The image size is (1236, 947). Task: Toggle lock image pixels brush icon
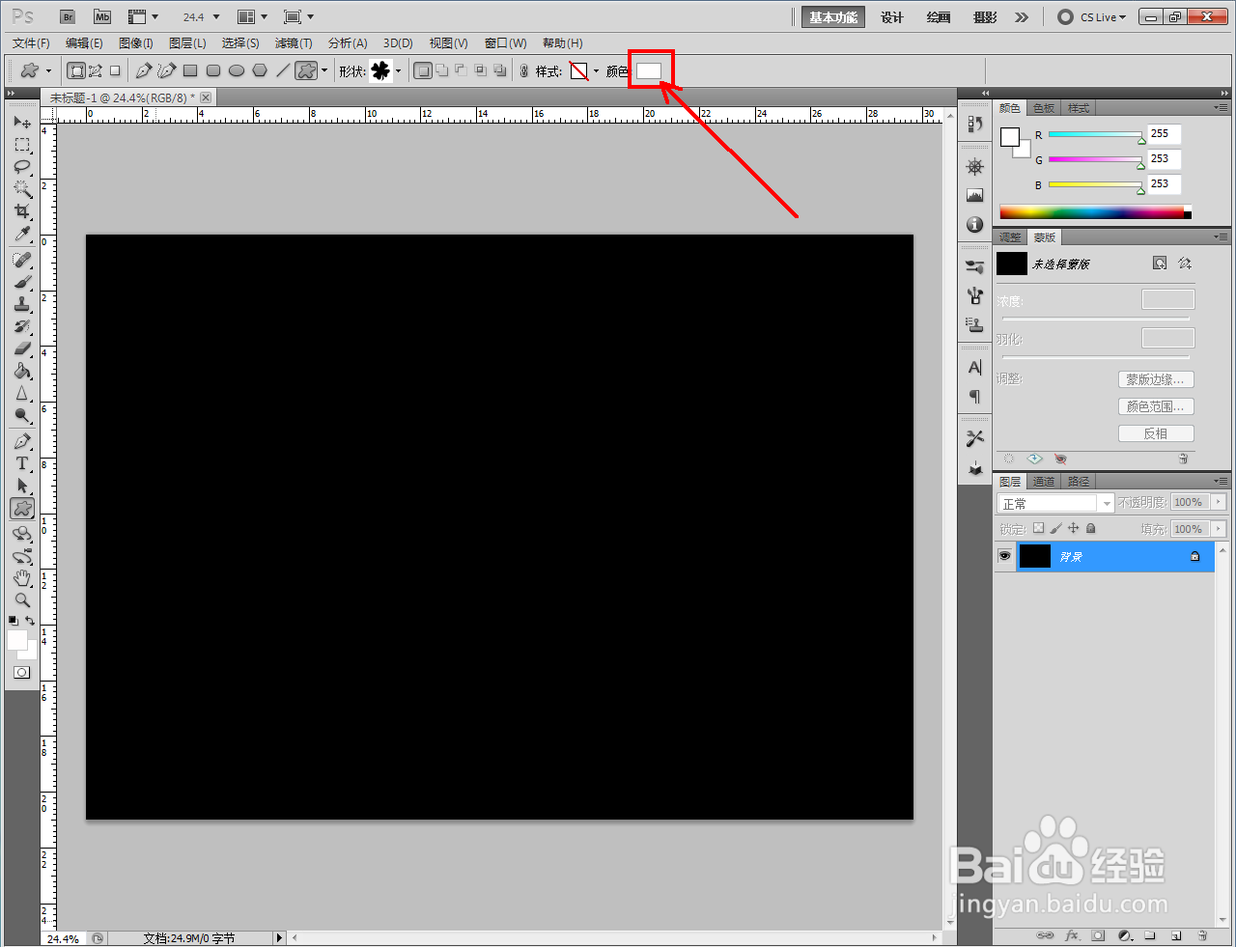pyautogui.click(x=1055, y=528)
